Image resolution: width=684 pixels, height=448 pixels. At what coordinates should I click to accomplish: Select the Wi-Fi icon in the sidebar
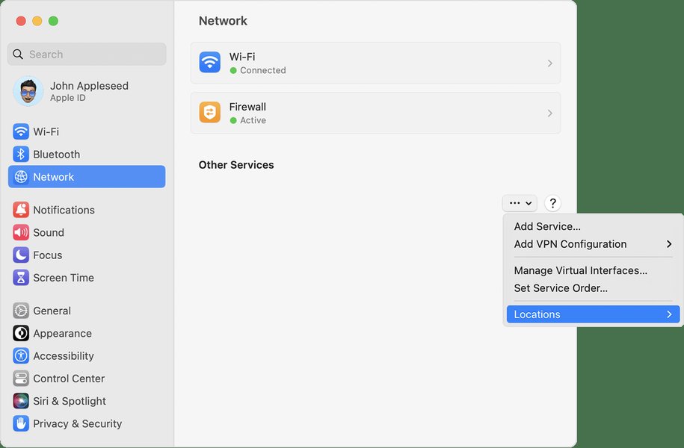(x=20, y=131)
